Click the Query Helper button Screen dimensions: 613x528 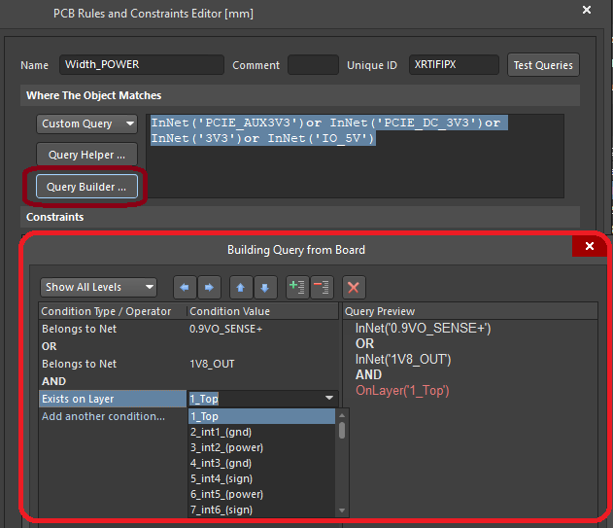86,155
